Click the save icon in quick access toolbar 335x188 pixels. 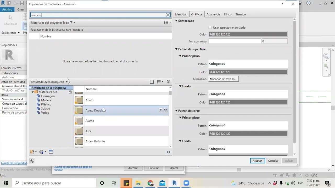pyautogui.click(x=21, y=3)
